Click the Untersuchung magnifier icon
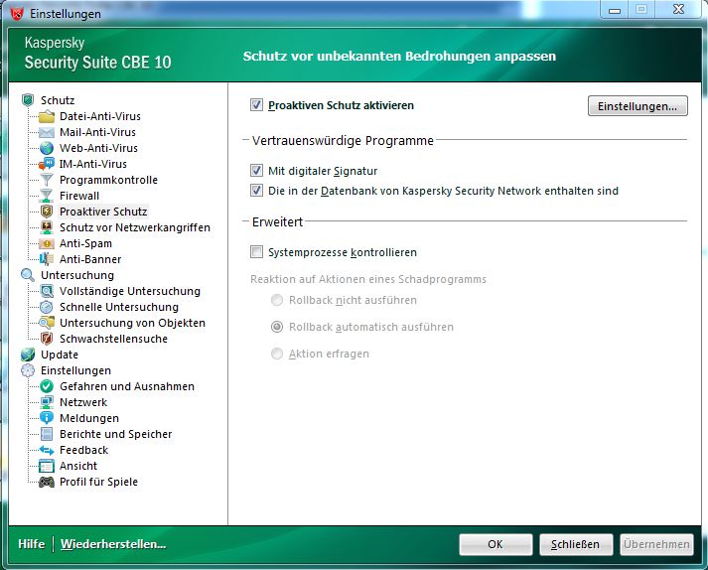 click(28, 275)
